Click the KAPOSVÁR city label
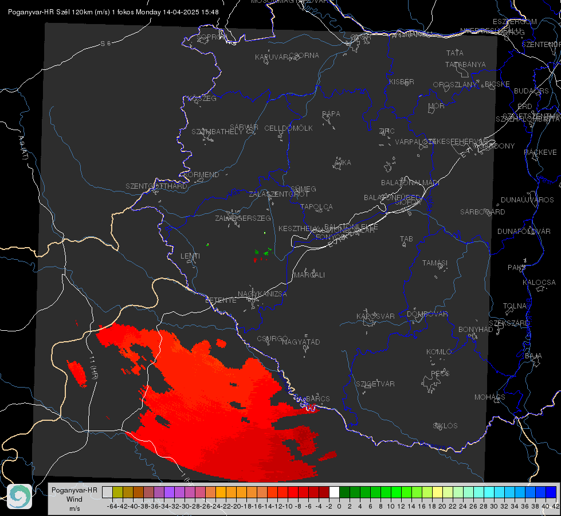 (376, 316)
